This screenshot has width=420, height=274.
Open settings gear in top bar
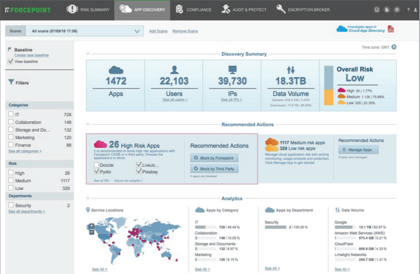397,10
